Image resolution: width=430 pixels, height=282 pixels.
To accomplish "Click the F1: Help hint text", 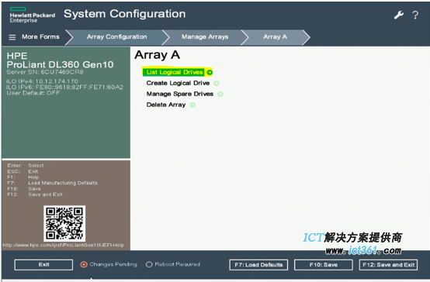I will coord(23,177).
